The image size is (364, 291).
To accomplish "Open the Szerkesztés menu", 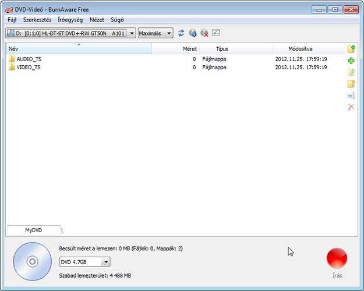I will [x=37, y=20].
